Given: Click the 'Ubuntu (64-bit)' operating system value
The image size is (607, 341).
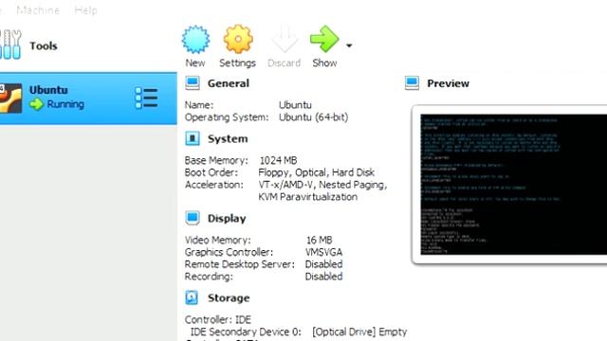Looking at the screenshot, I should coord(314,117).
